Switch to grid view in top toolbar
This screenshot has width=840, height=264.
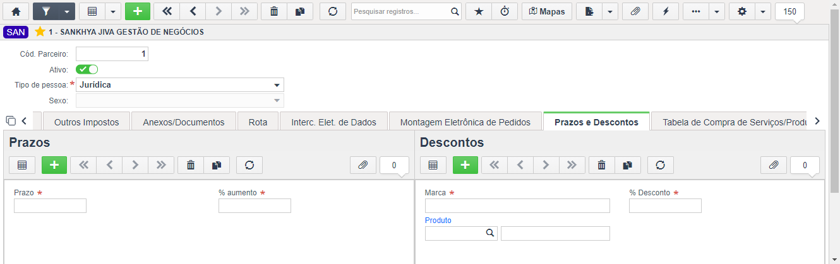pyautogui.click(x=92, y=11)
